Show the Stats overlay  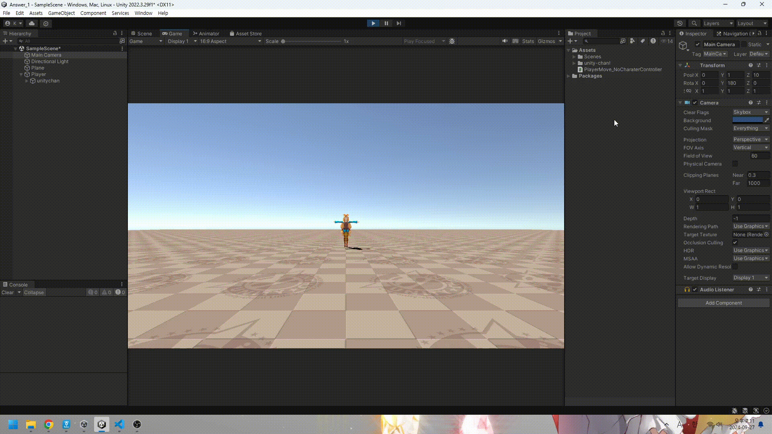coord(528,41)
